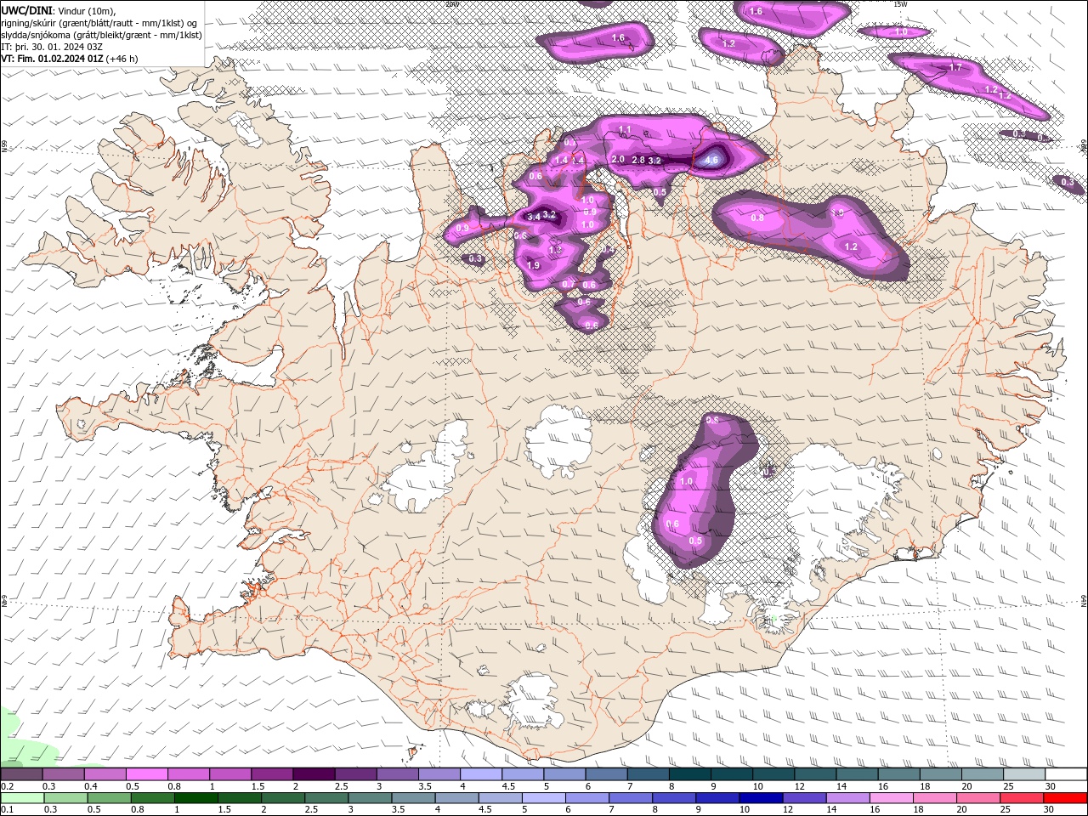Click the 4.6 snowfall maximum label
This screenshot has height=816, width=1088.
pos(712,160)
